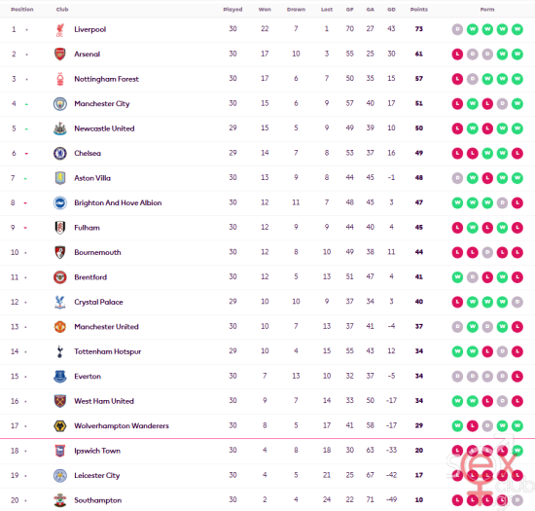
Task: Click Brighton's last form result, a loss
Action: (517, 202)
